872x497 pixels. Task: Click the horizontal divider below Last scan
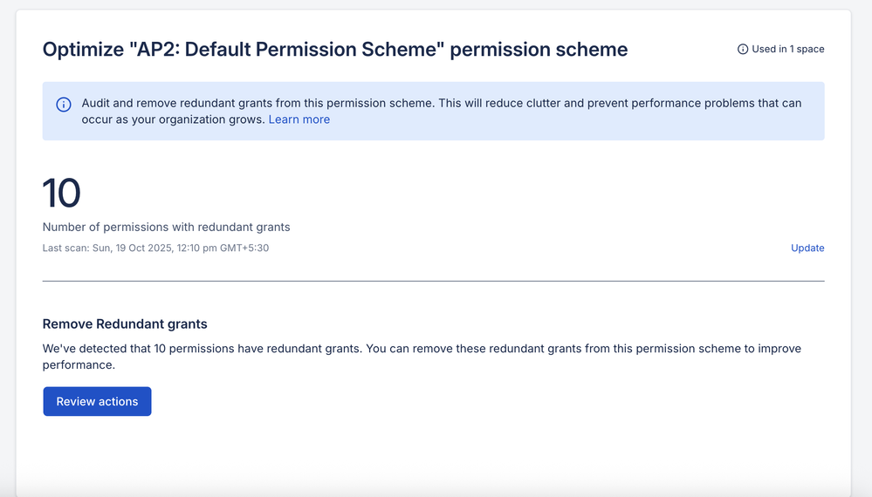[x=433, y=281]
